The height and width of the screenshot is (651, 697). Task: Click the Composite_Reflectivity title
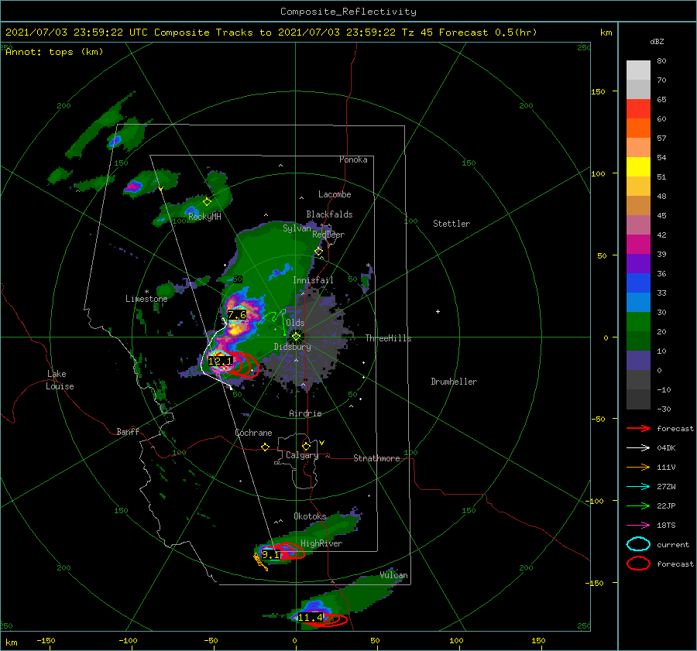coord(348,12)
